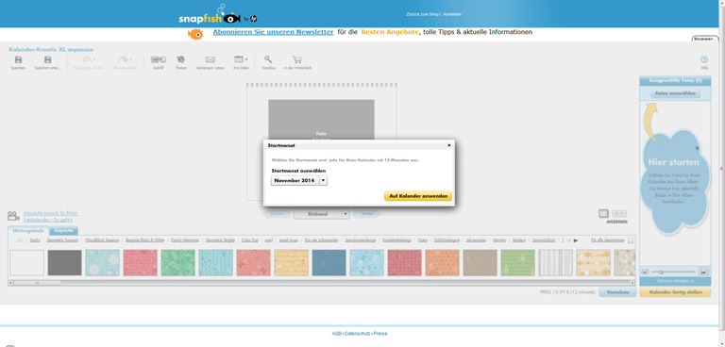This screenshot has width=725, height=347.
Task: Click the Abmelden link
Action: 452,14
